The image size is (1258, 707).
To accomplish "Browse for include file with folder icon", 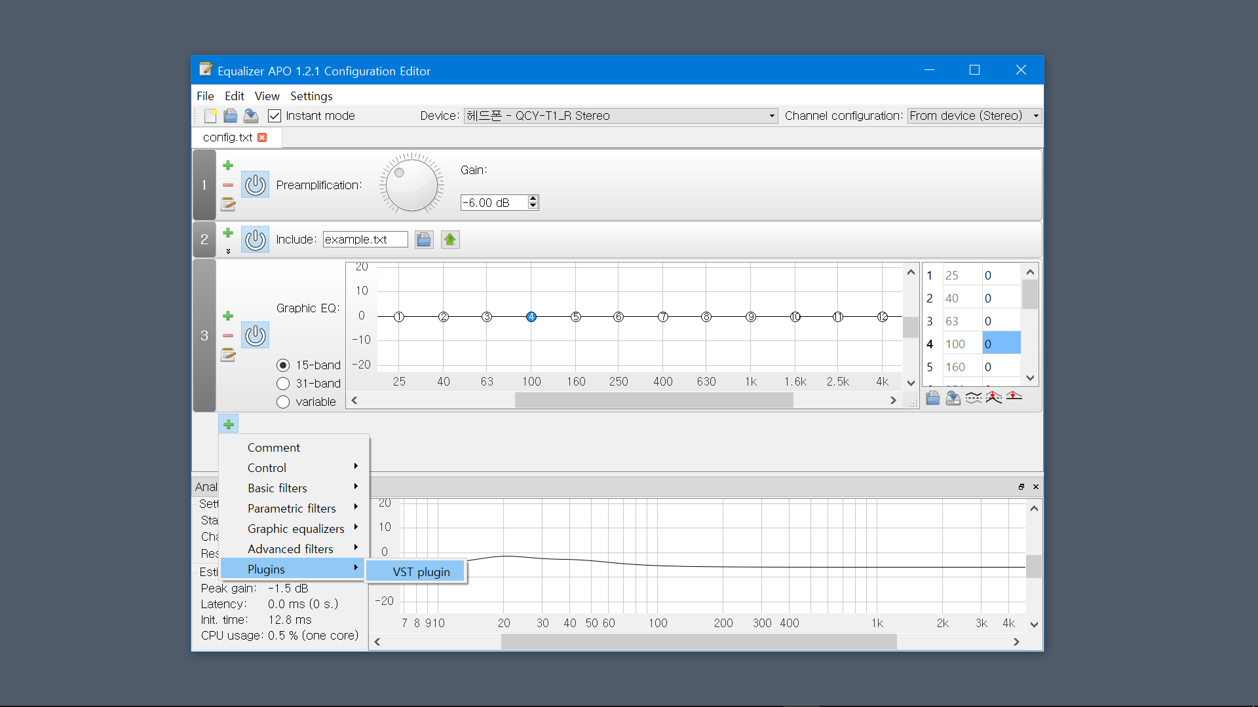I will [x=424, y=240].
